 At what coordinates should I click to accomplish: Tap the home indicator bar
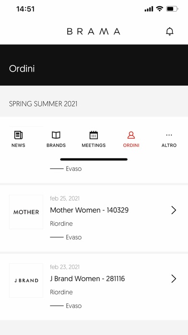click(x=94, y=159)
